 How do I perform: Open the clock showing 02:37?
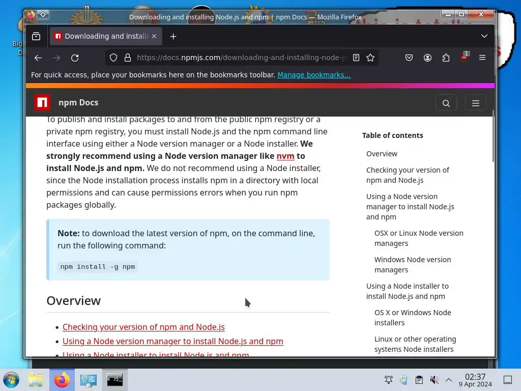click(475, 380)
